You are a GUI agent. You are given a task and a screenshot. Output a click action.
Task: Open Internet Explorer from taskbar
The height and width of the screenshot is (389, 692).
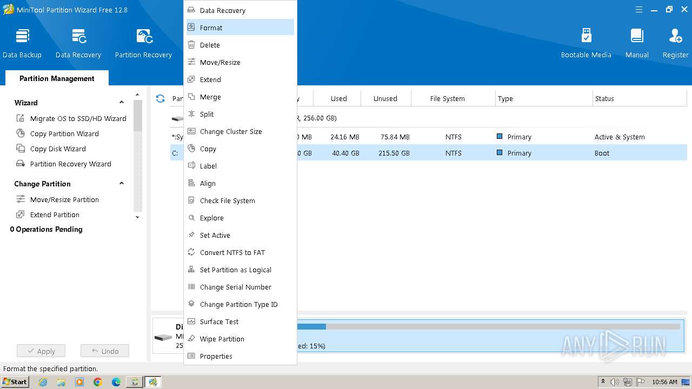[x=43, y=382]
